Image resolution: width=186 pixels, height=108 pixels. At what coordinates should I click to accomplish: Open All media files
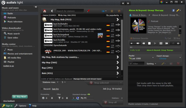tap(14, 58)
